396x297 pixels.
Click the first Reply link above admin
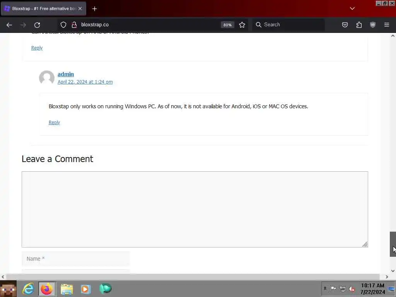(37, 48)
